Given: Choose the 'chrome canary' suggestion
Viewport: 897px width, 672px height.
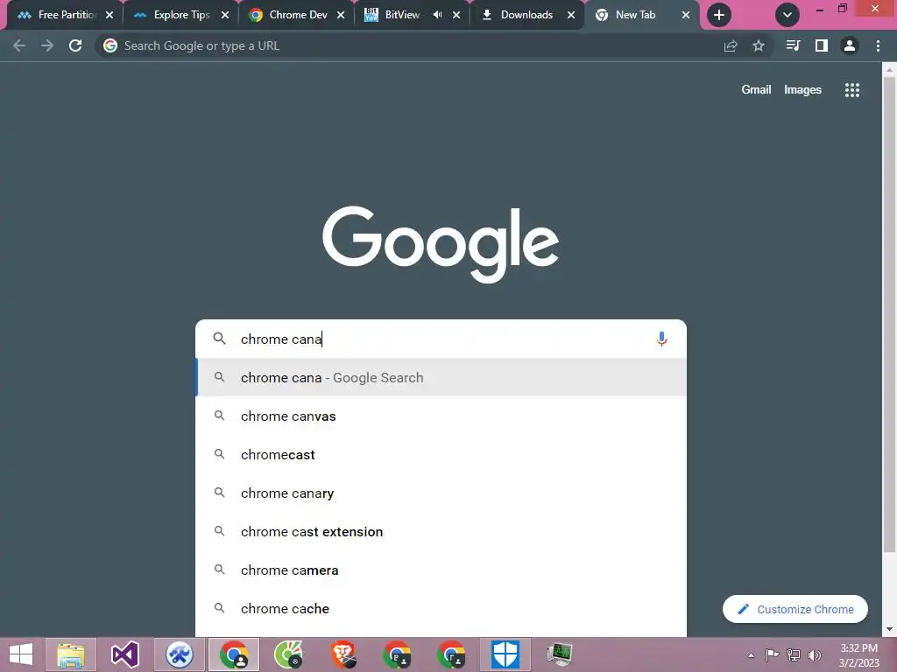Looking at the screenshot, I should (441, 493).
